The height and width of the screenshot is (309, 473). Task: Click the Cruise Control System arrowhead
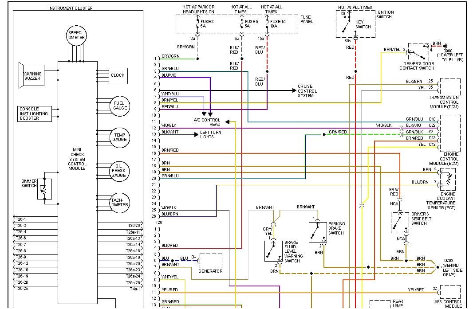pos(294,90)
